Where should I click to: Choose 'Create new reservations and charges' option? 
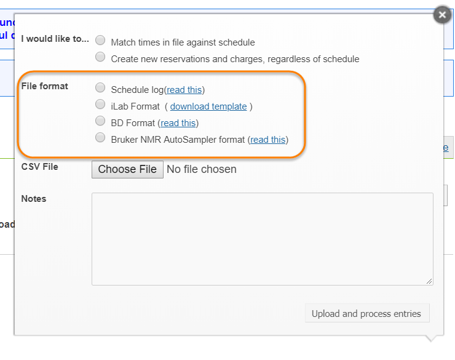click(100, 58)
